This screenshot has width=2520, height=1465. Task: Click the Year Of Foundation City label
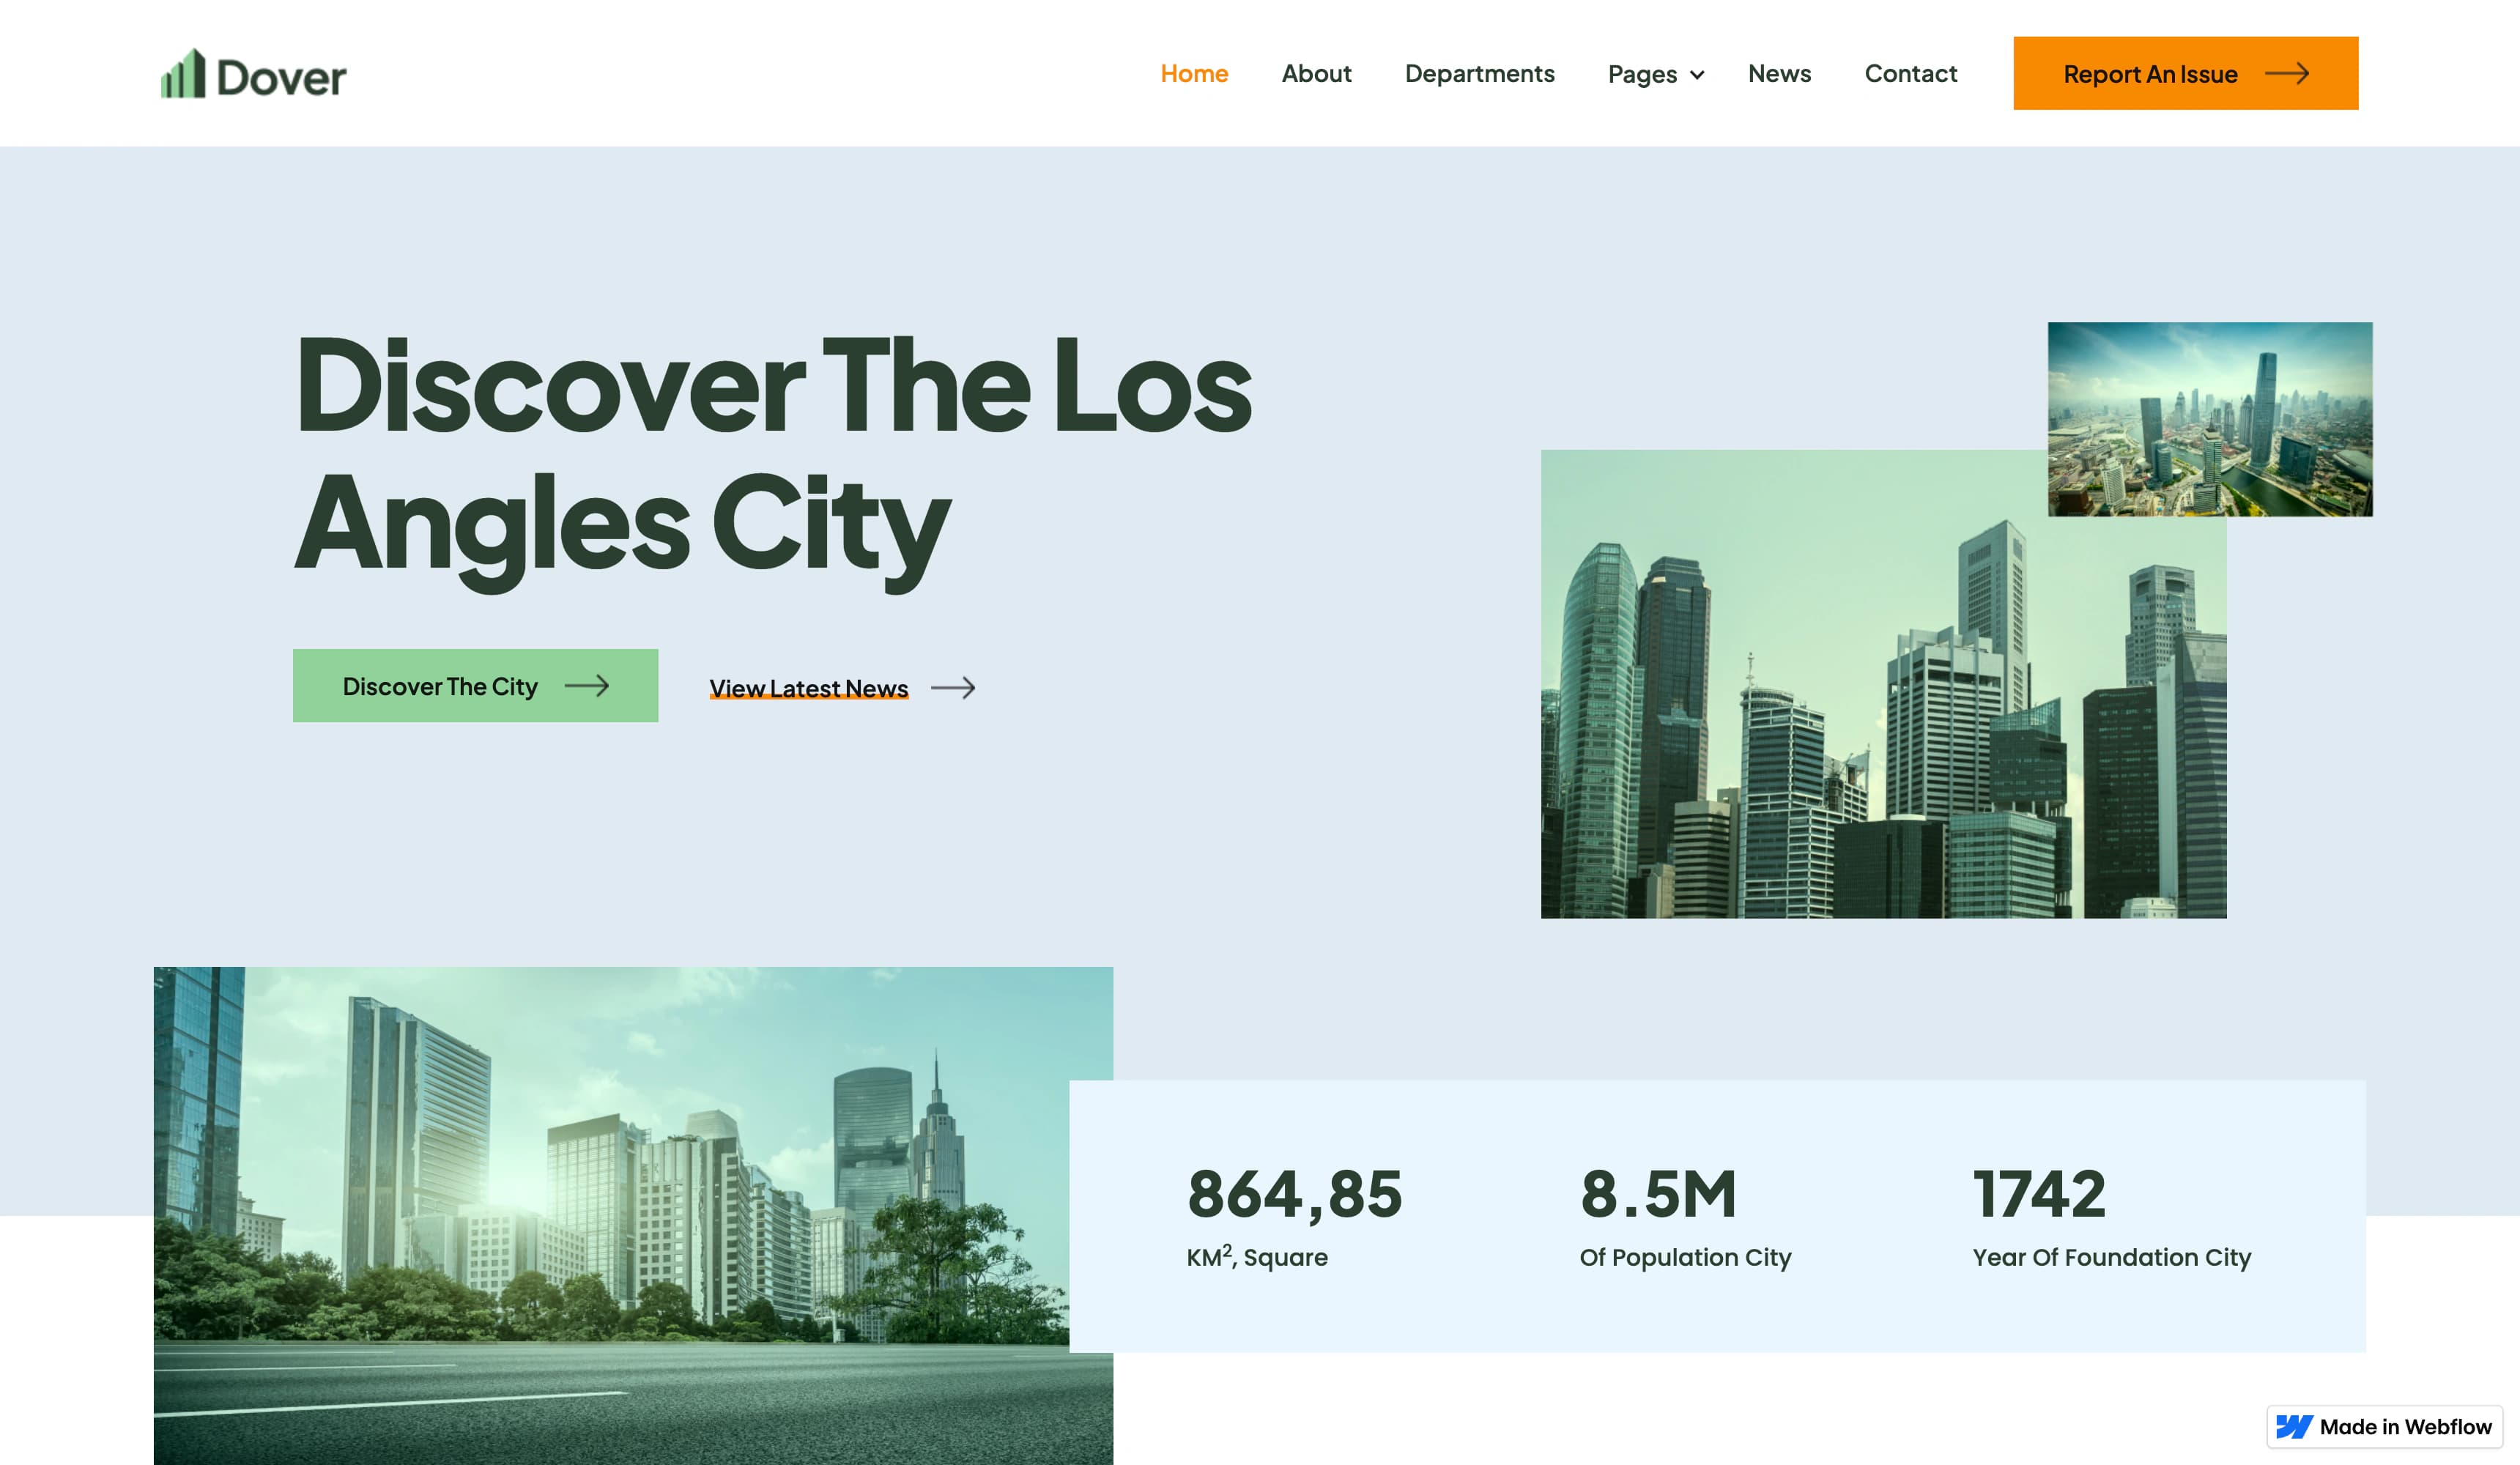click(x=2111, y=1257)
